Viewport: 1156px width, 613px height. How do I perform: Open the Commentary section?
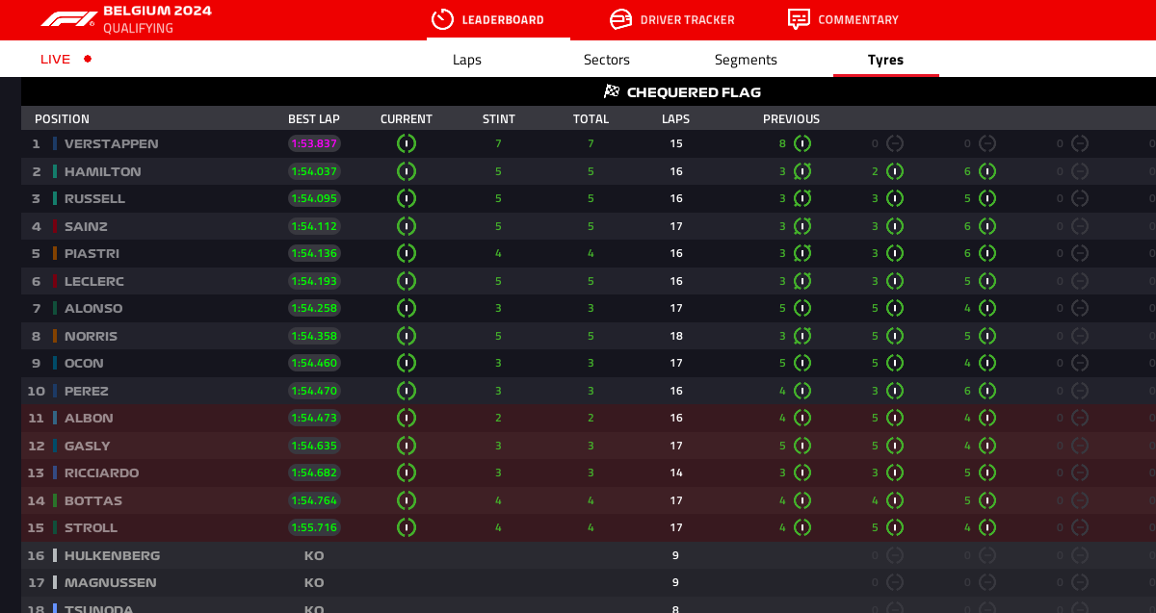pyautogui.click(x=857, y=19)
